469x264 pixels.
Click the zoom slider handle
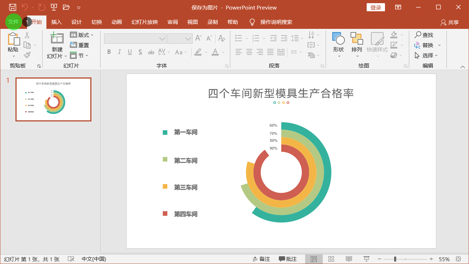click(395, 259)
